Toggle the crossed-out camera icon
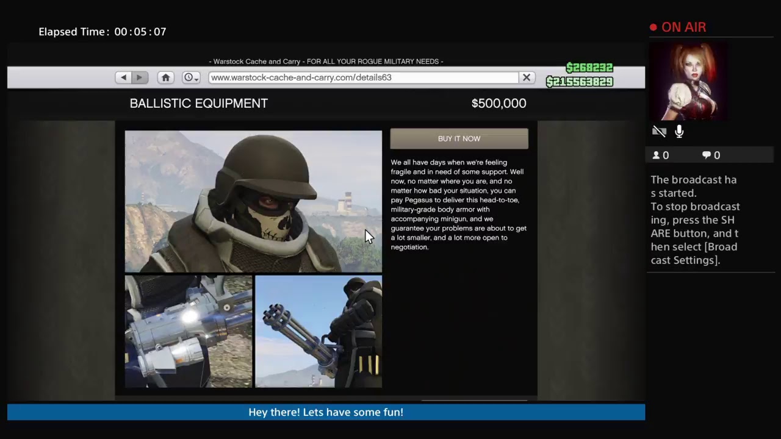 coord(659,131)
